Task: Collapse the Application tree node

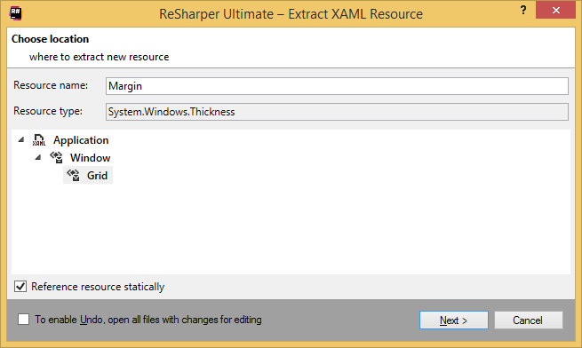Action: click(21, 140)
